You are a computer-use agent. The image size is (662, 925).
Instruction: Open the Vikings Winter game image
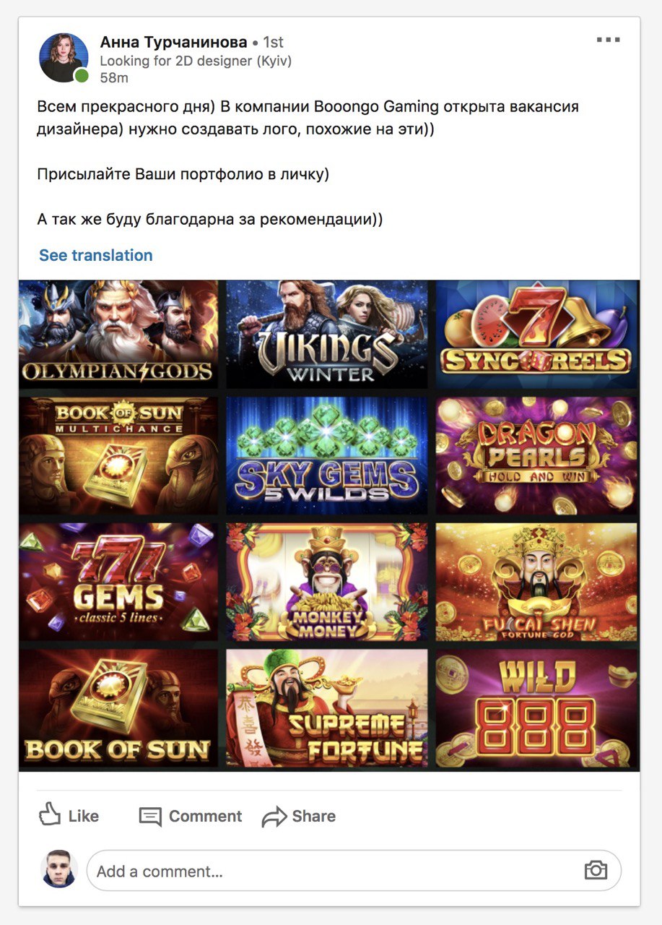pyautogui.click(x=327, y=333)
